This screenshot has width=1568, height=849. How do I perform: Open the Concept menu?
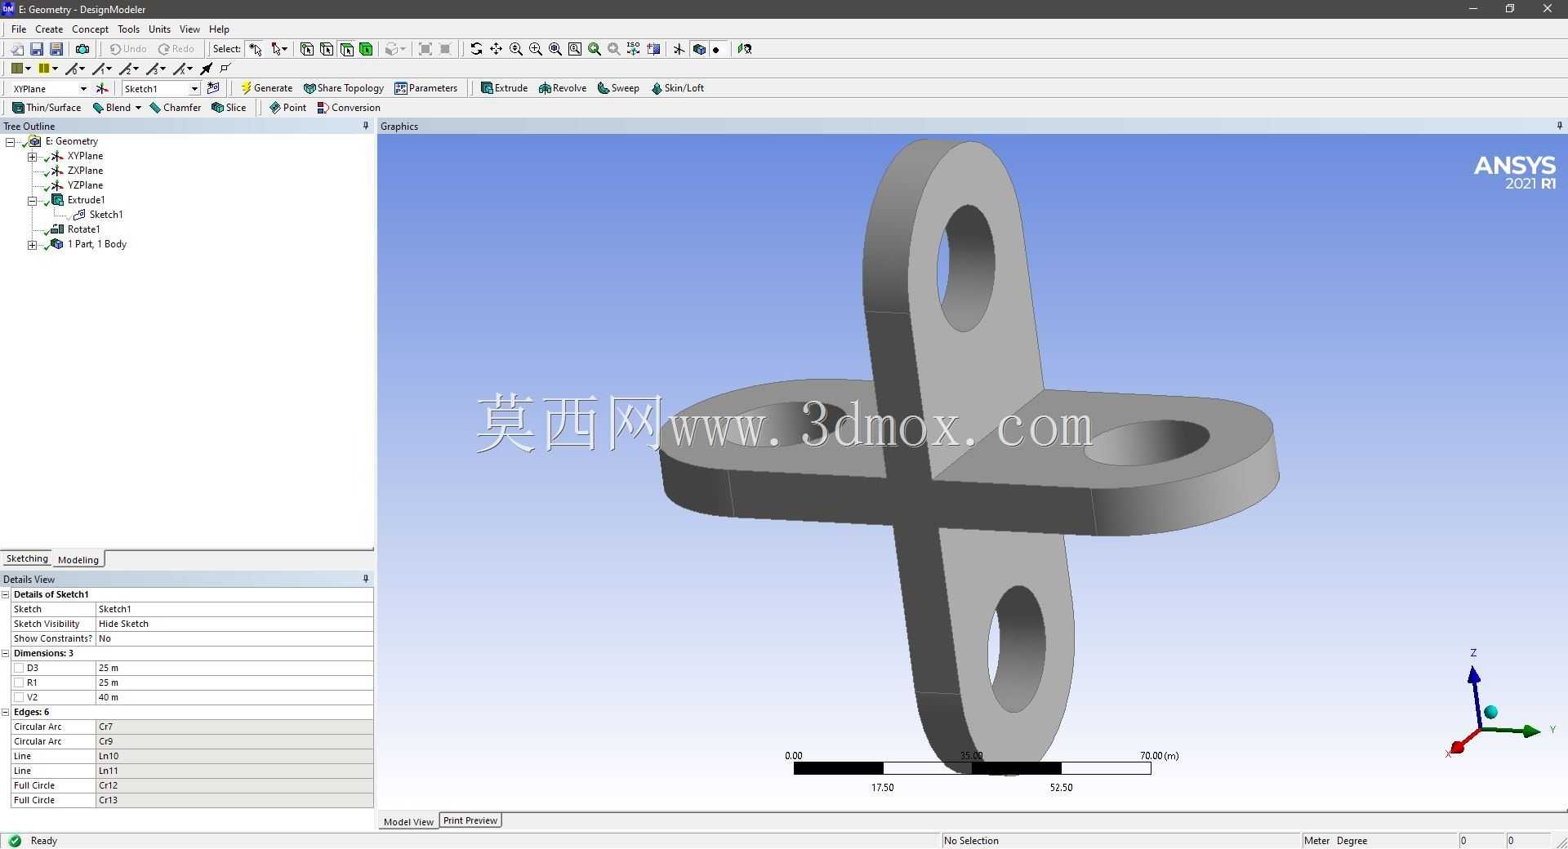(90, 29)
